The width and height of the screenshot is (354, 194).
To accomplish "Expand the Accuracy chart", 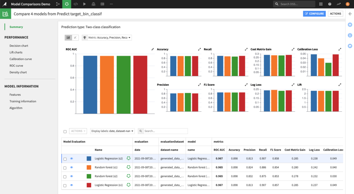I will coord(199,49).
